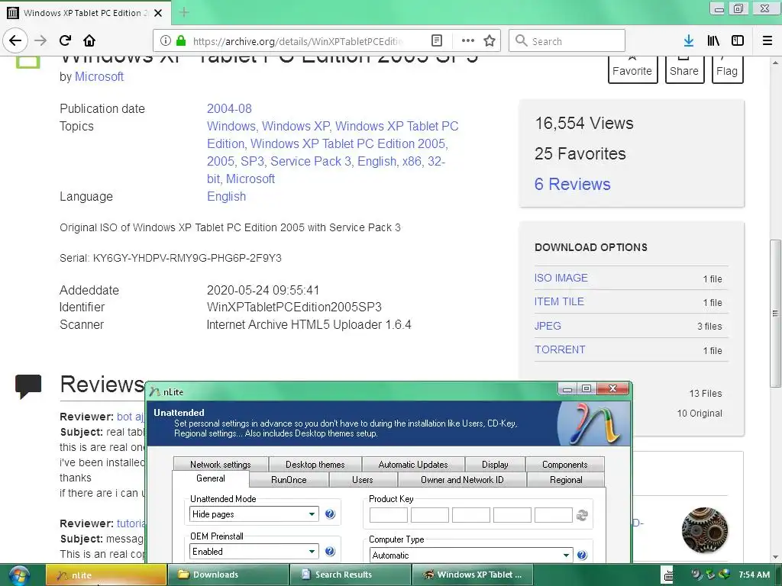This screenshot has width=782, height=586.
Task: Show site information icon in address bar
Action: 165,41
